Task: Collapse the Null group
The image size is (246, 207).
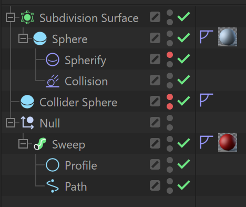Action: pos(11,123)
